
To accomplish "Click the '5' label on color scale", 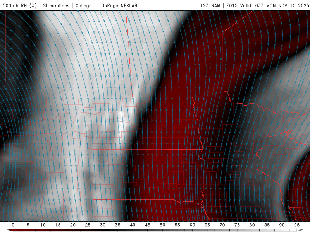I will [28, 225].
